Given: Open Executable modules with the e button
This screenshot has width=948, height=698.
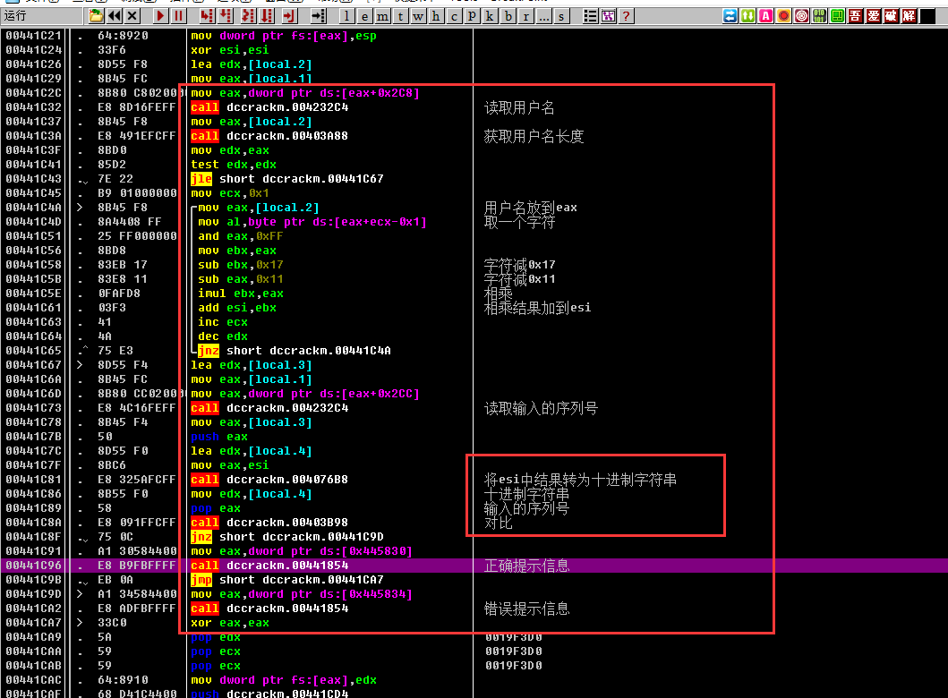Looking at the screenshot, I should pyautogui.click(x=364, y=16).
